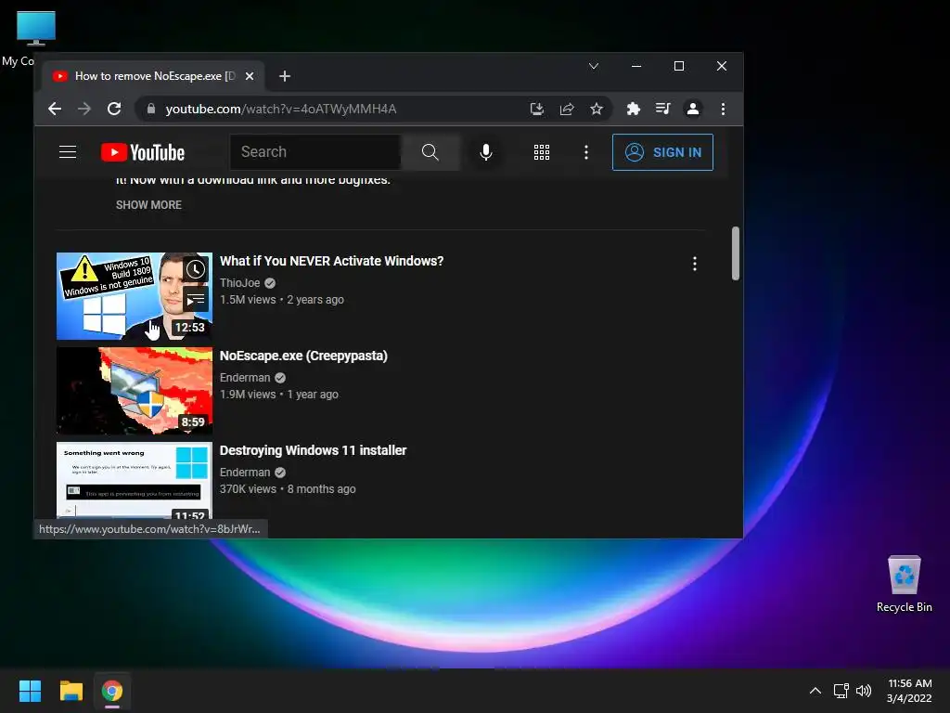
Task: Click the address bar URL text
Action: 281,109
